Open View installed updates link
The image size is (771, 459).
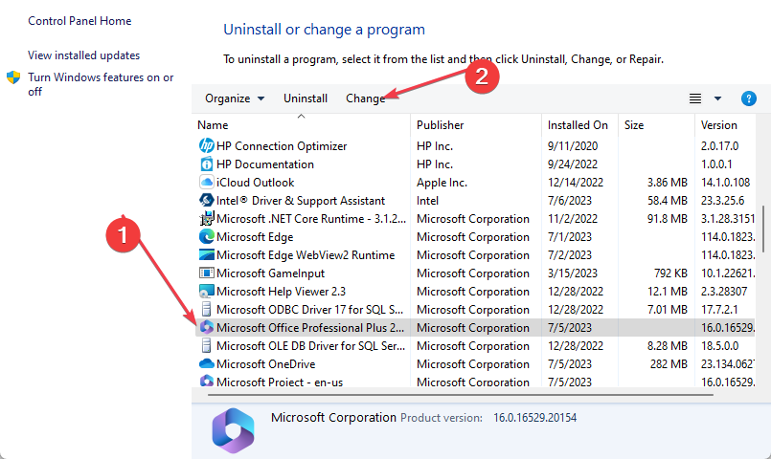coord(83,55)
